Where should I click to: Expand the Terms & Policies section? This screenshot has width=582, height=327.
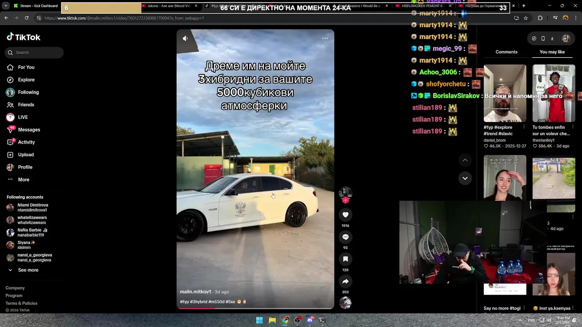21,303
